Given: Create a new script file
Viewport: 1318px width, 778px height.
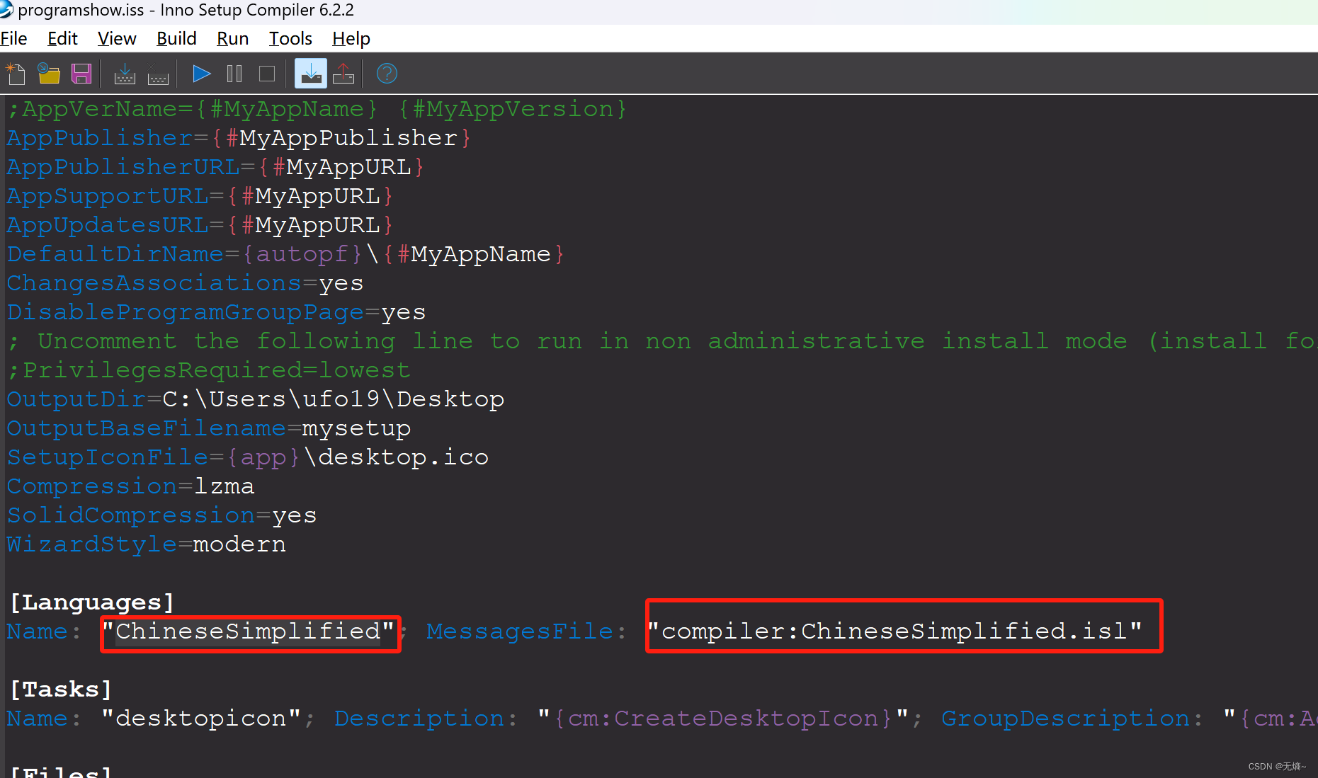Looking at the screenshot, I should [x=16, y=73].
